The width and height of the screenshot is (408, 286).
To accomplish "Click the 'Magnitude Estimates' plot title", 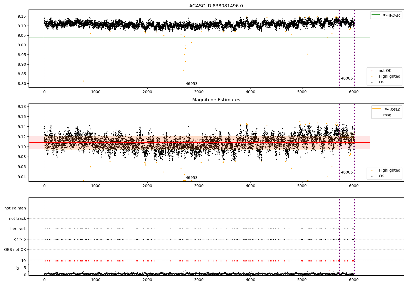I will (216, 100).
